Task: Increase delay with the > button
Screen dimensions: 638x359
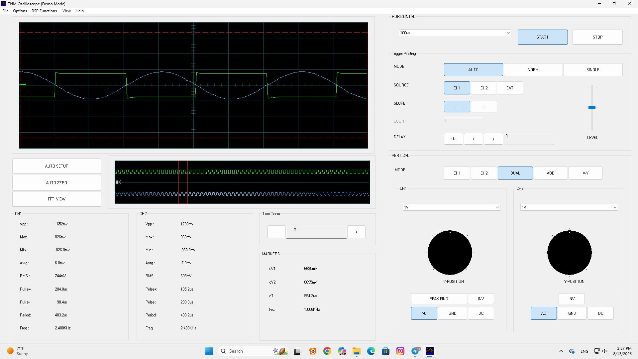Action: coord(493,139)
